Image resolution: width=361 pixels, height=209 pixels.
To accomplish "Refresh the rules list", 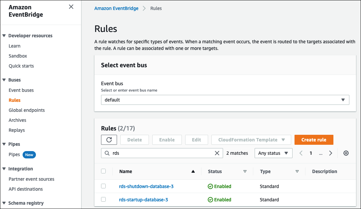I will pos(109,139).
